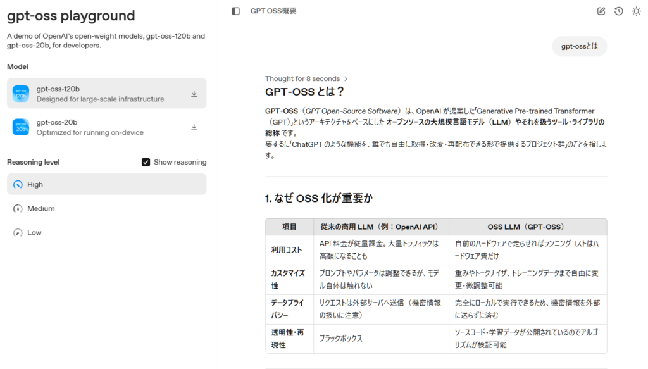Select the Medium reasoning level

[x=106, y=208]
